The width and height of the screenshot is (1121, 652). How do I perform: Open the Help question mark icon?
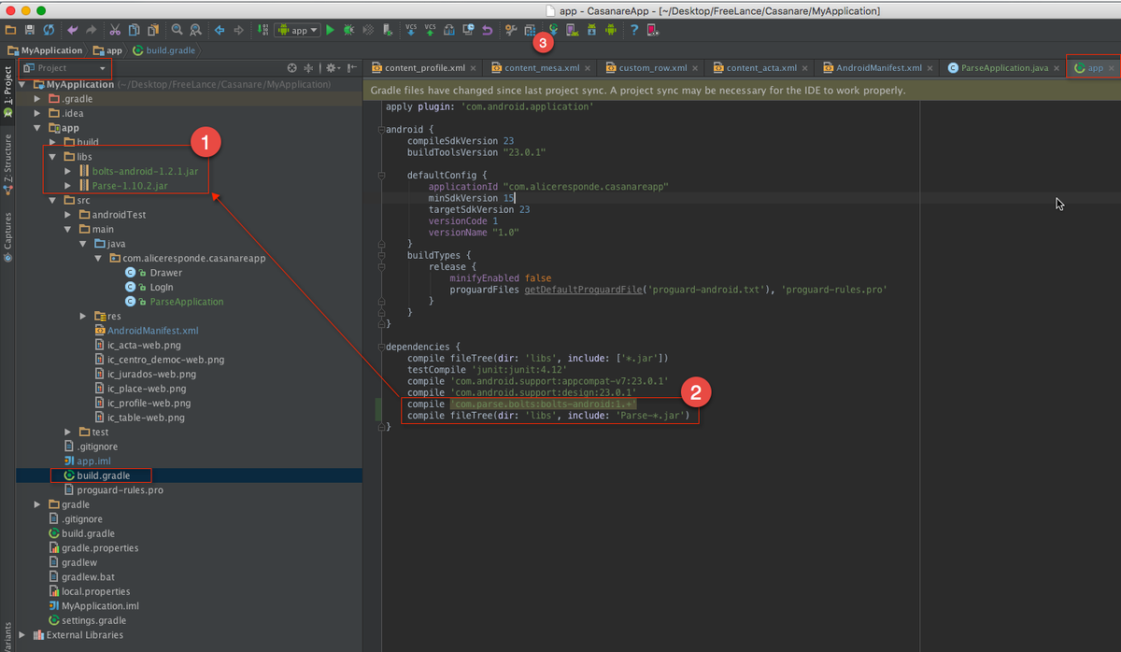[x=634, y=30]
